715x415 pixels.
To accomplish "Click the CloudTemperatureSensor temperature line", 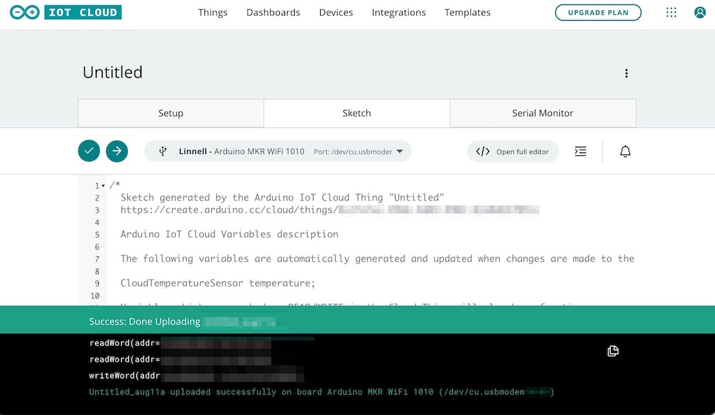I will [218, 282].
